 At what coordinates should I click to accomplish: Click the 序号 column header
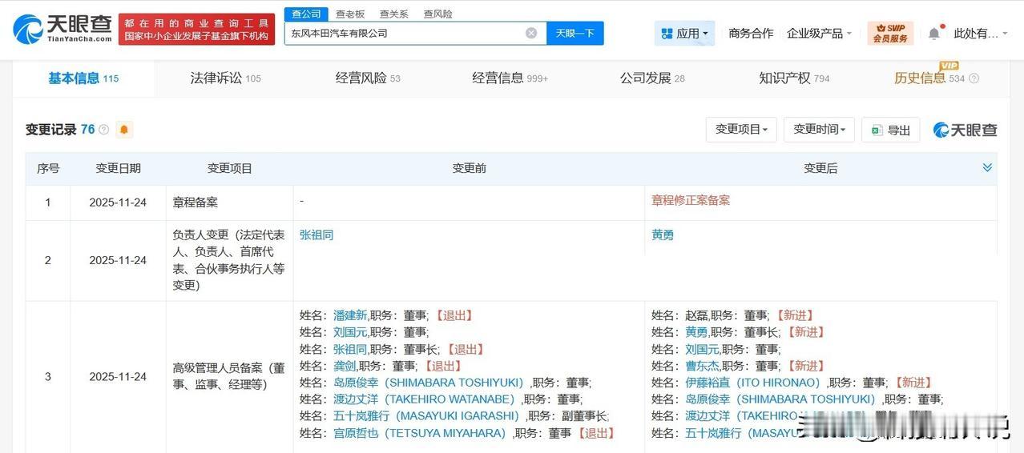48,168
